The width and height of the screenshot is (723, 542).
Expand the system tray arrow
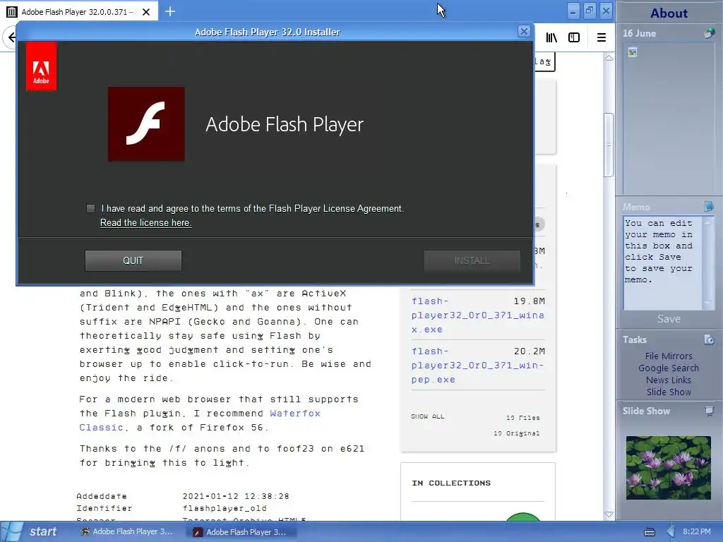pyautogui.click(x=671, y=532)
